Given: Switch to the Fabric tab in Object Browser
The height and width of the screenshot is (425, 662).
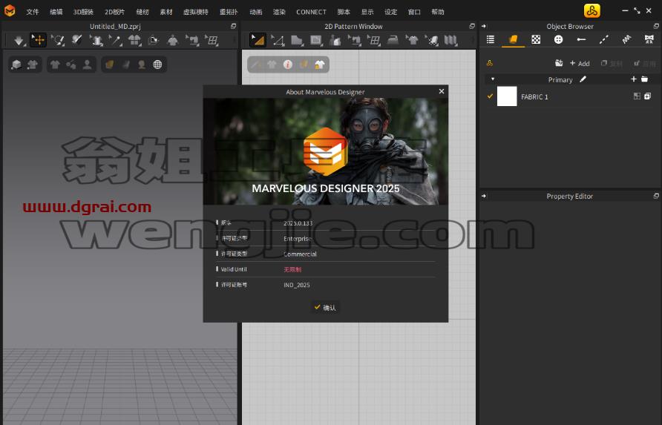Looking at the screenshot, I should pyautogui.click(x=513, y=39).
